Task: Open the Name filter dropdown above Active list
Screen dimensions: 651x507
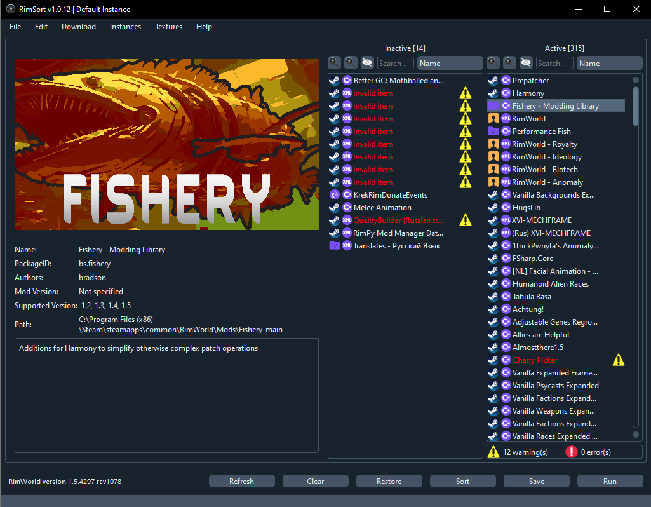Action: 610,63
